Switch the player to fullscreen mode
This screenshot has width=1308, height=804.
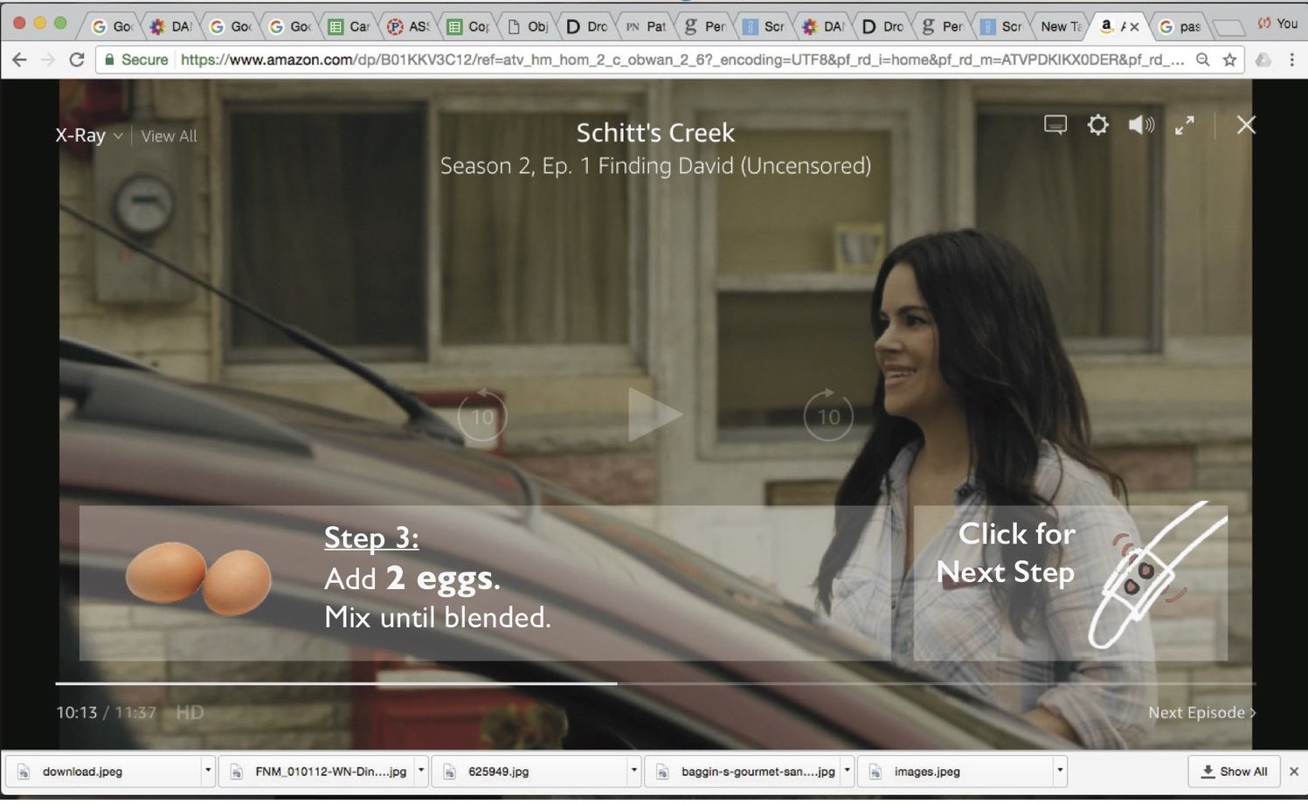(1185, 125)
